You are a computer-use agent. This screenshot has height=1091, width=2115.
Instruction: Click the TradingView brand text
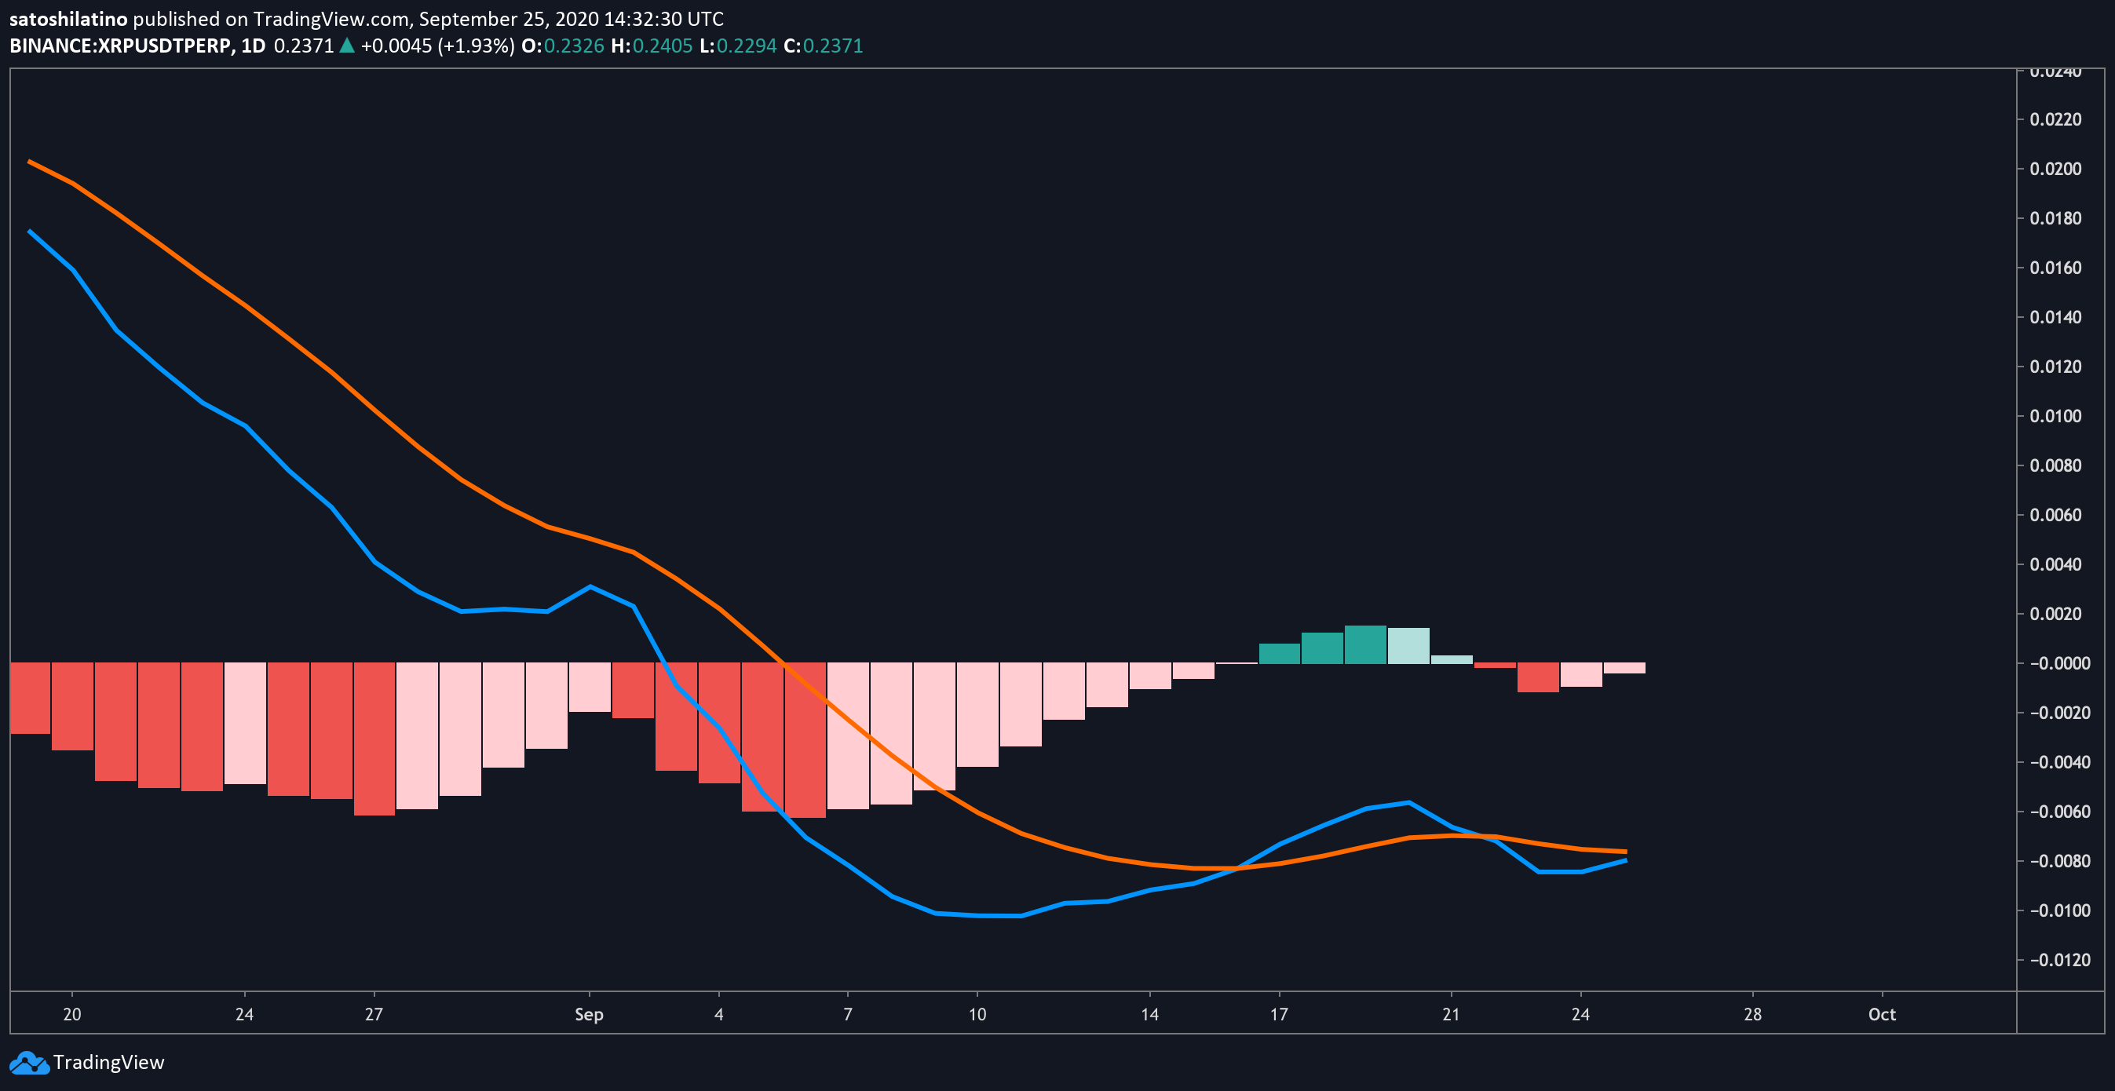coord(109,1062)
